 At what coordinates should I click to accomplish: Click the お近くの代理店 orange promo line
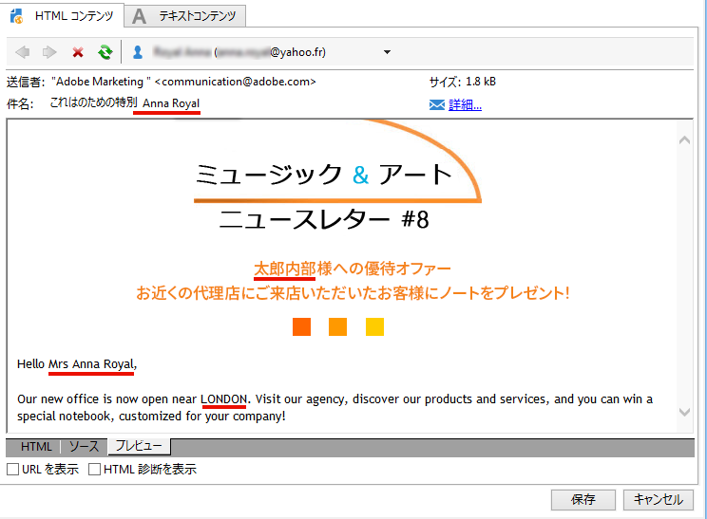coord(353,293)
